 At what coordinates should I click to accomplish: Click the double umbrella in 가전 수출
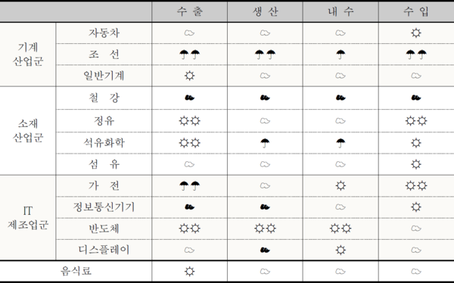190,185
